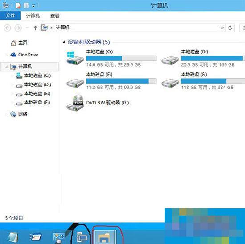Click the 5 个项目 status text
Screen dimensions: 245x244
(x=14, y=218)
